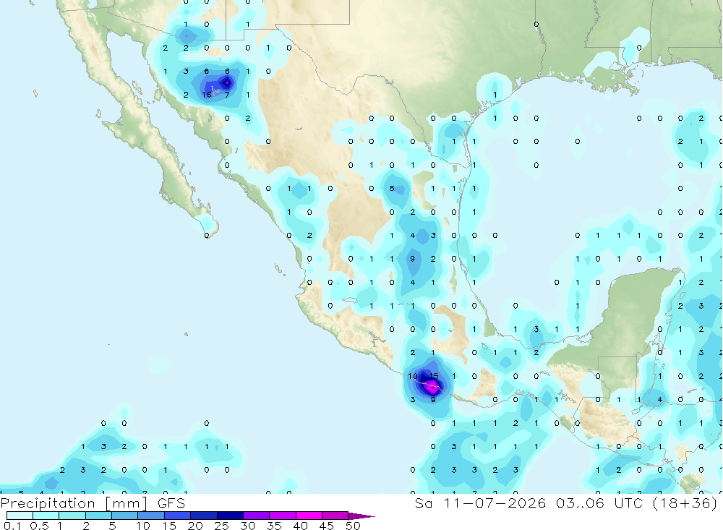Click the '10' value left of the 15
The height and width of the screenshot is (530, 723).
(413, 376)
